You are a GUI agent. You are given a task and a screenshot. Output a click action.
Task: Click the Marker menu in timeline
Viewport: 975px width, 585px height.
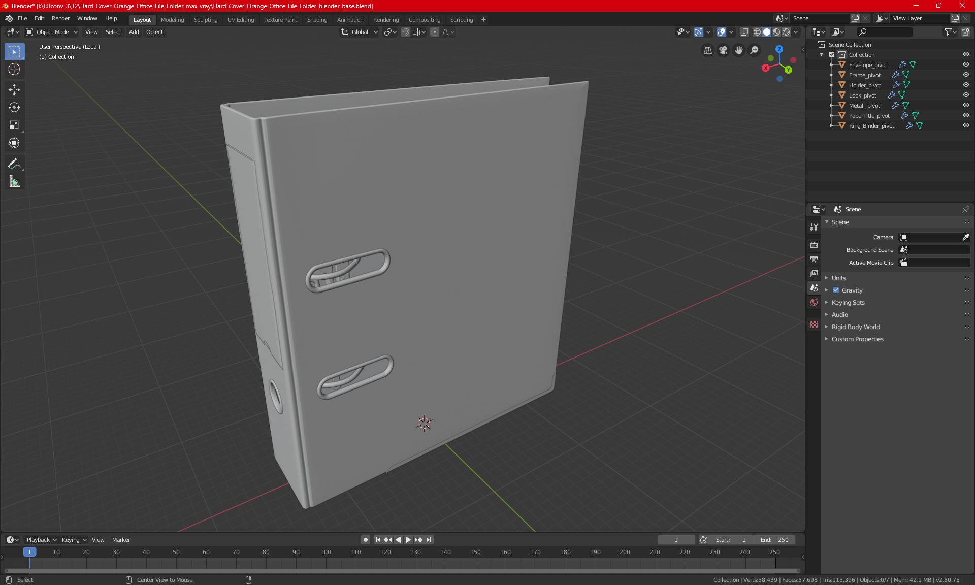pos(121,540)
